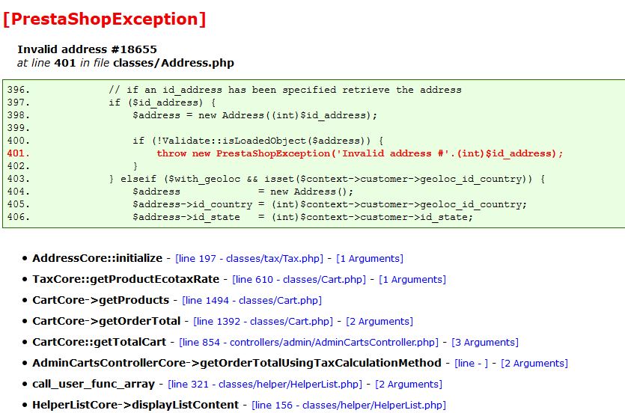This screenshot has width=625, height=413.
Task: Click AdminCartsControllerCore->getOrderTotalUsingTaxCalculationMethod entry
Action: tap(237, 363)
